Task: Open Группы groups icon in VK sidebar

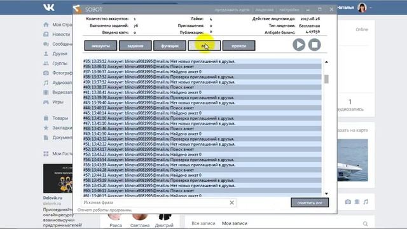Action: click(x=46, y=64)
